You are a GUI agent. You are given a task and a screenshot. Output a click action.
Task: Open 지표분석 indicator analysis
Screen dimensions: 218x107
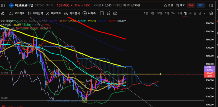click(72, 13)
